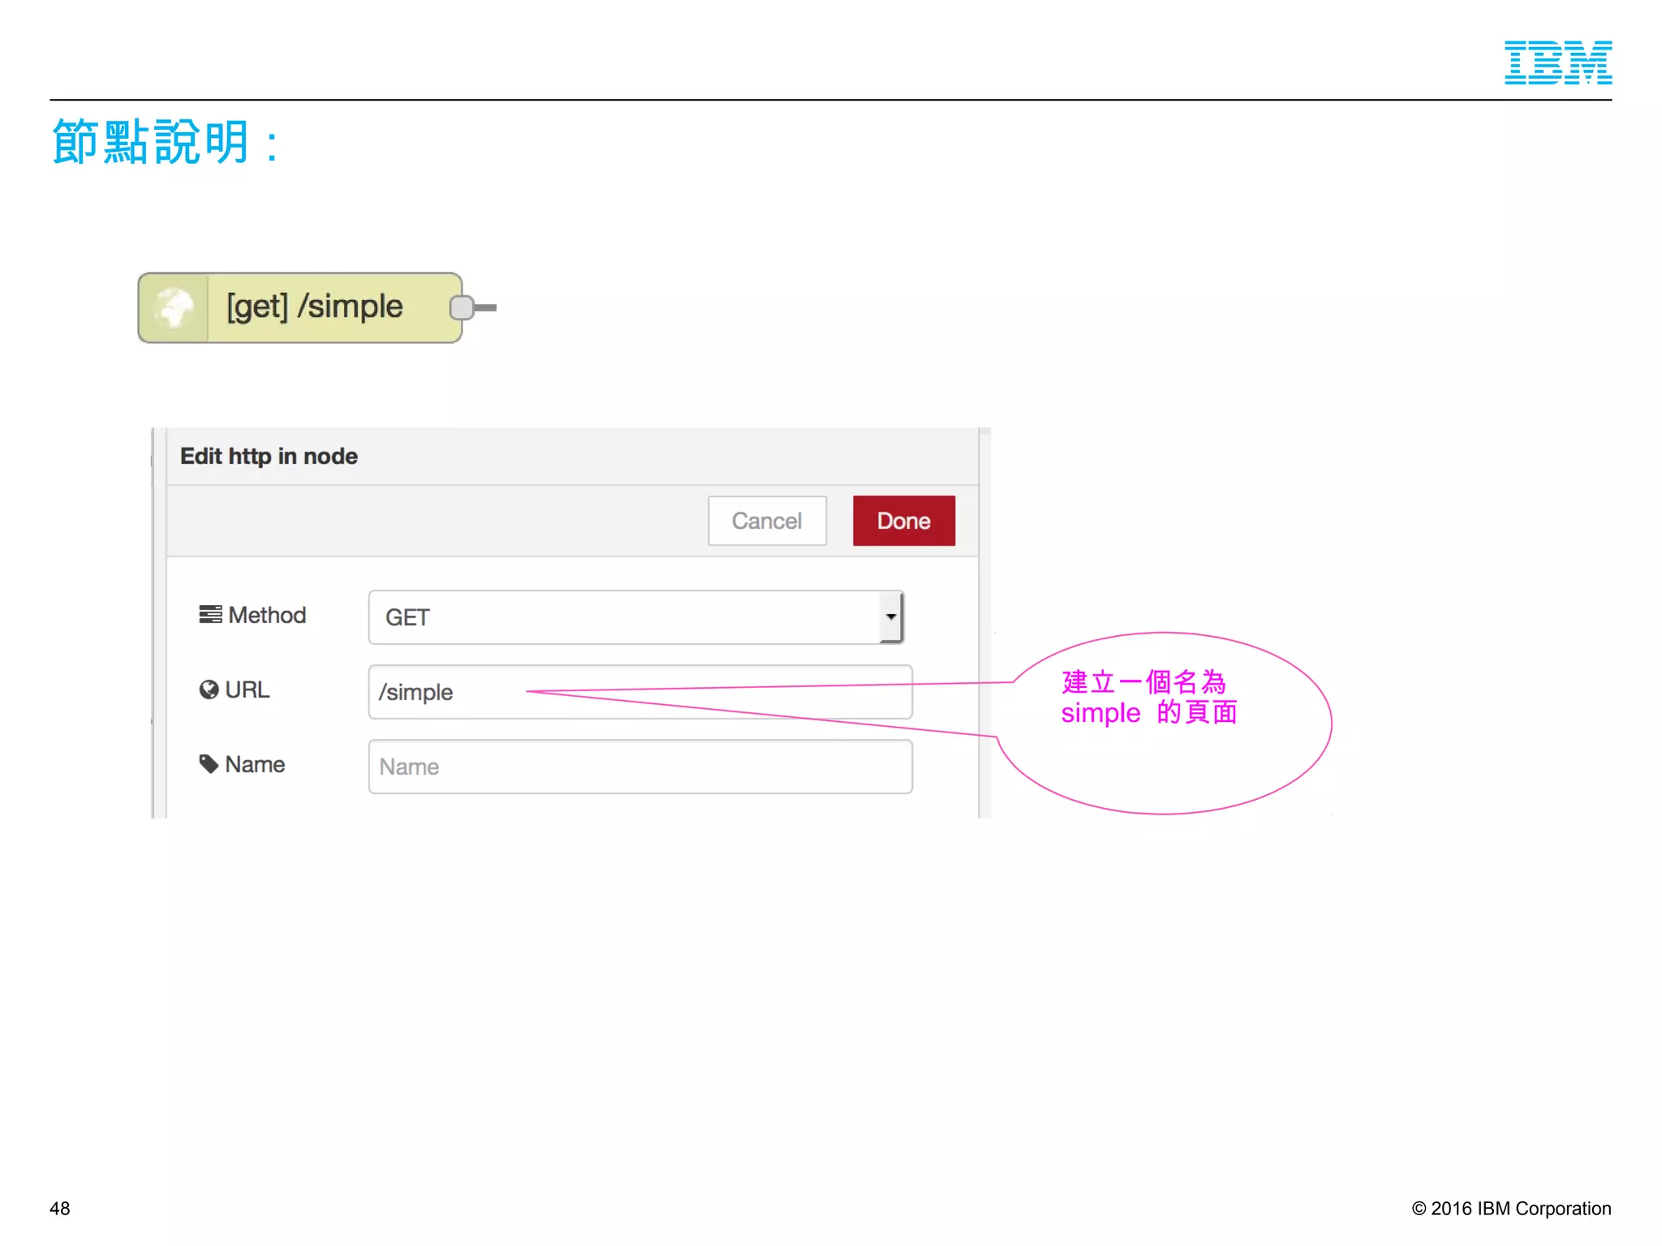This screenshot has width=1662, height=1246.
Task: Click the URL label text
Action: click(247, 690)
